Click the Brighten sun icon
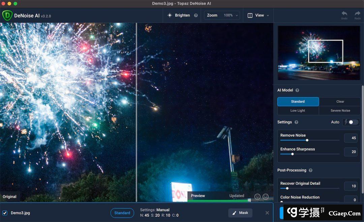Viewport: 364px width, 222px height. 170,15
